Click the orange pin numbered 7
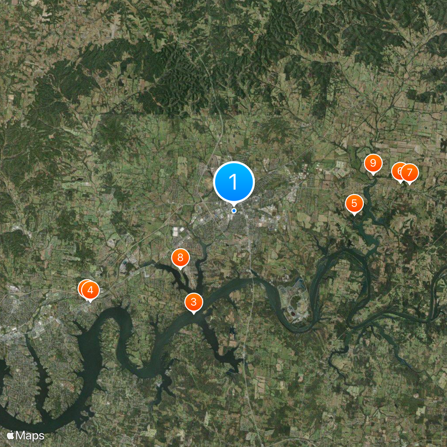 pyautogui.click(x=410, y=173)
